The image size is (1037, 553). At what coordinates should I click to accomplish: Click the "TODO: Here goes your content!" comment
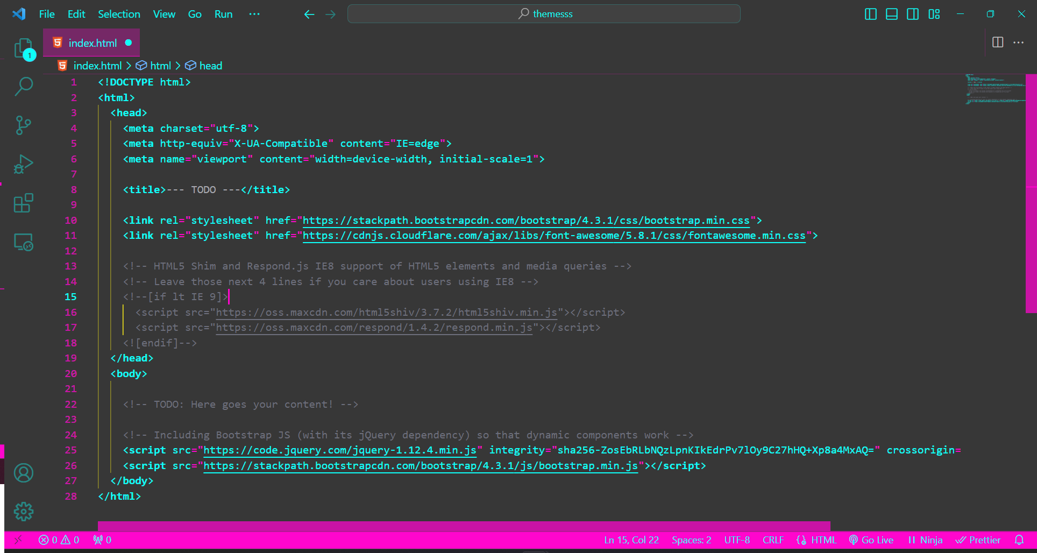point(240,405)
